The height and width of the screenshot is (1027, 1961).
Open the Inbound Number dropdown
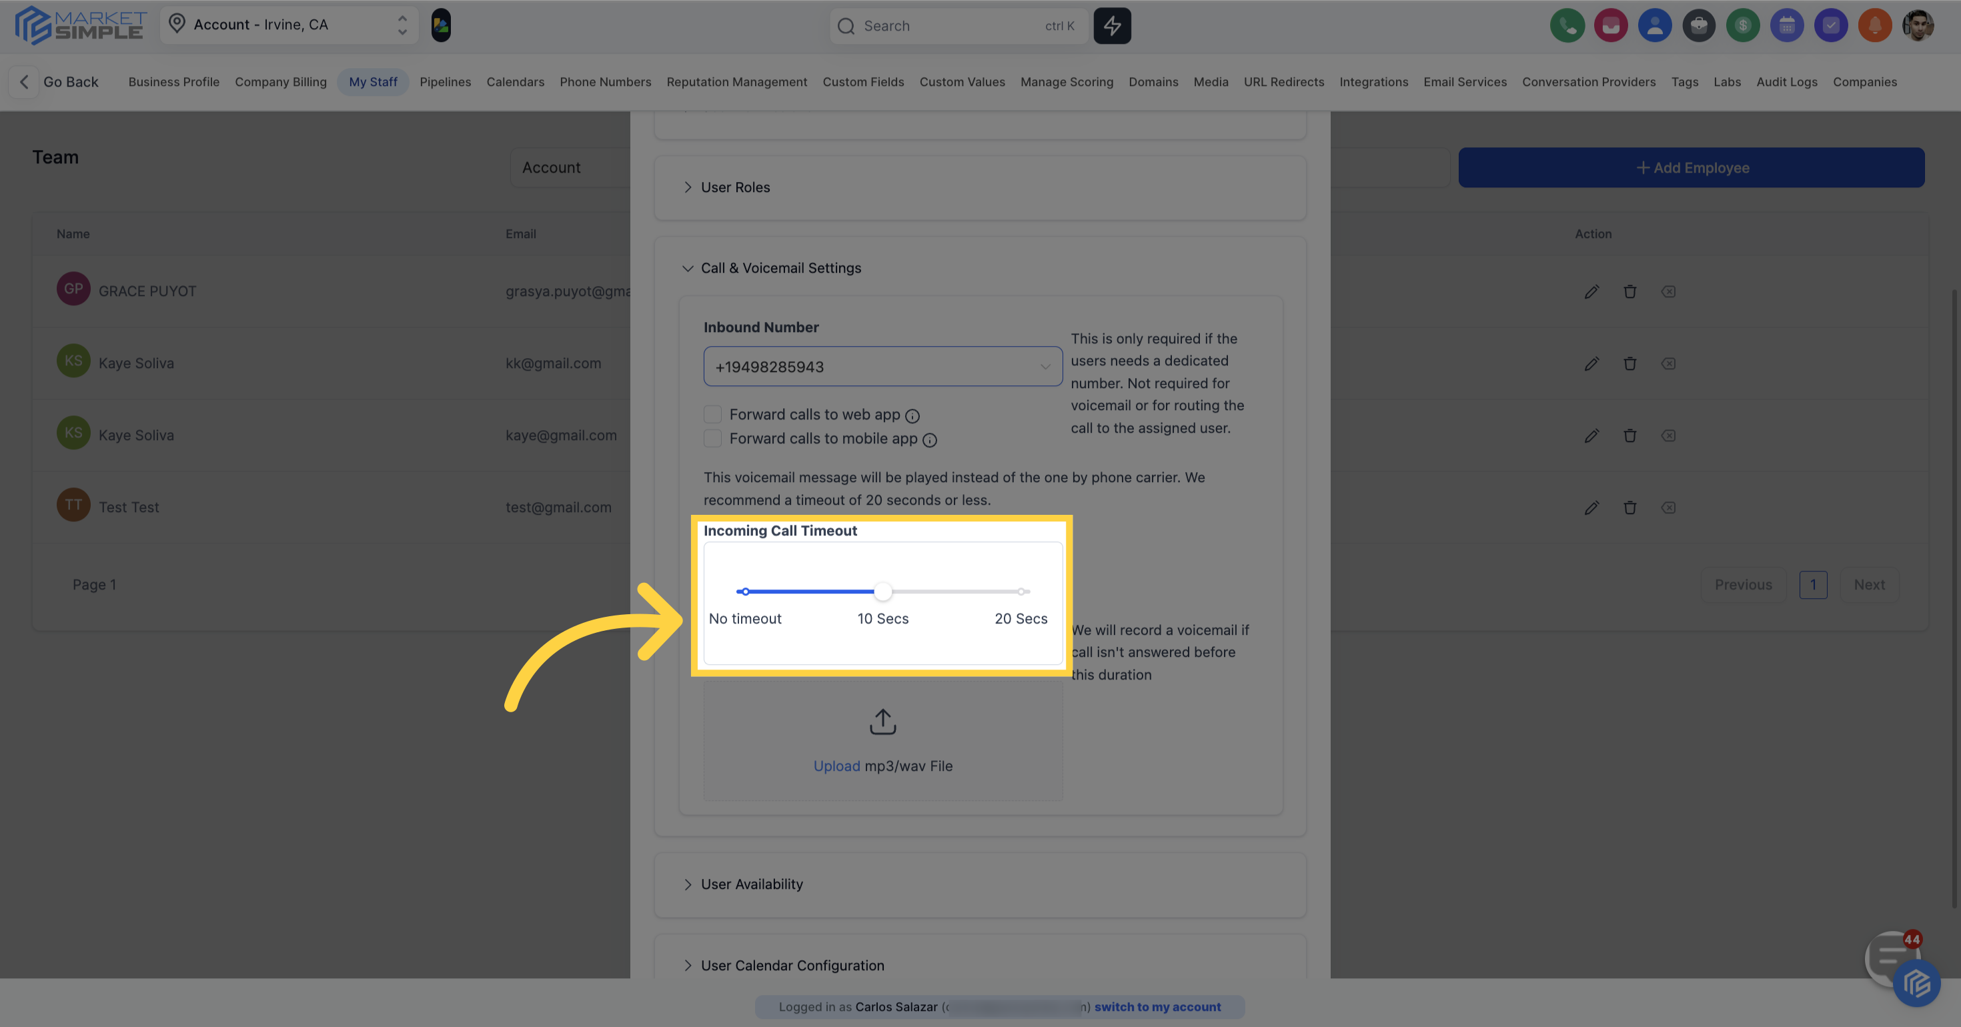882,367
